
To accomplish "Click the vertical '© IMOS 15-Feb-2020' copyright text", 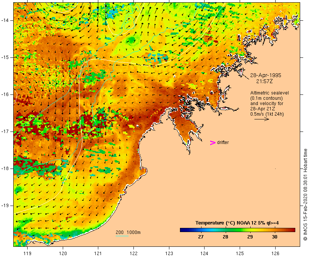I will coord(305,215).
